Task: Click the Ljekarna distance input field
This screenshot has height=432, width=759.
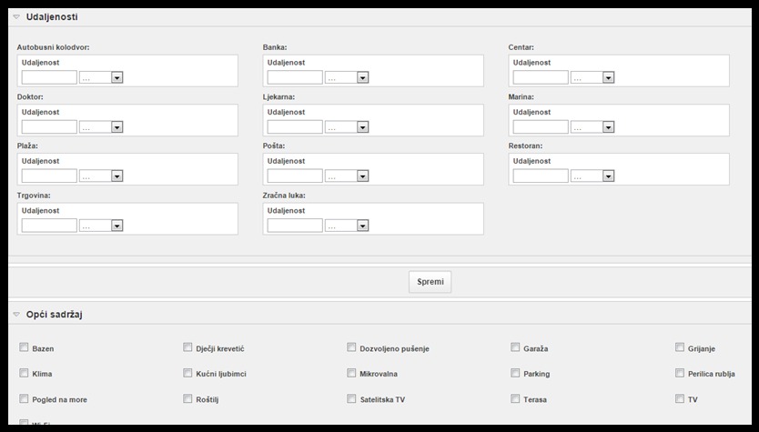Action: (295, 127)
